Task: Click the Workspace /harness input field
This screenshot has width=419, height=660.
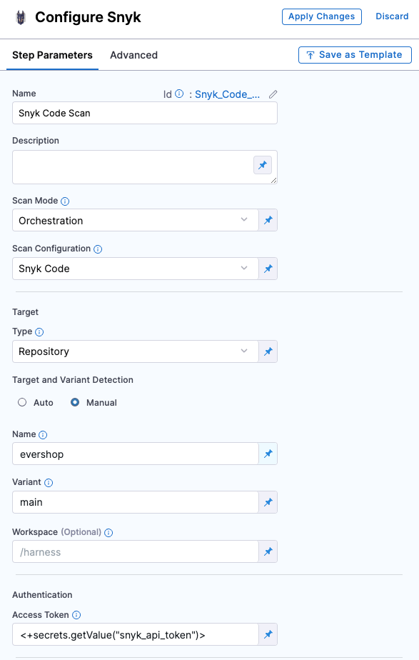Action: (136, 551)
